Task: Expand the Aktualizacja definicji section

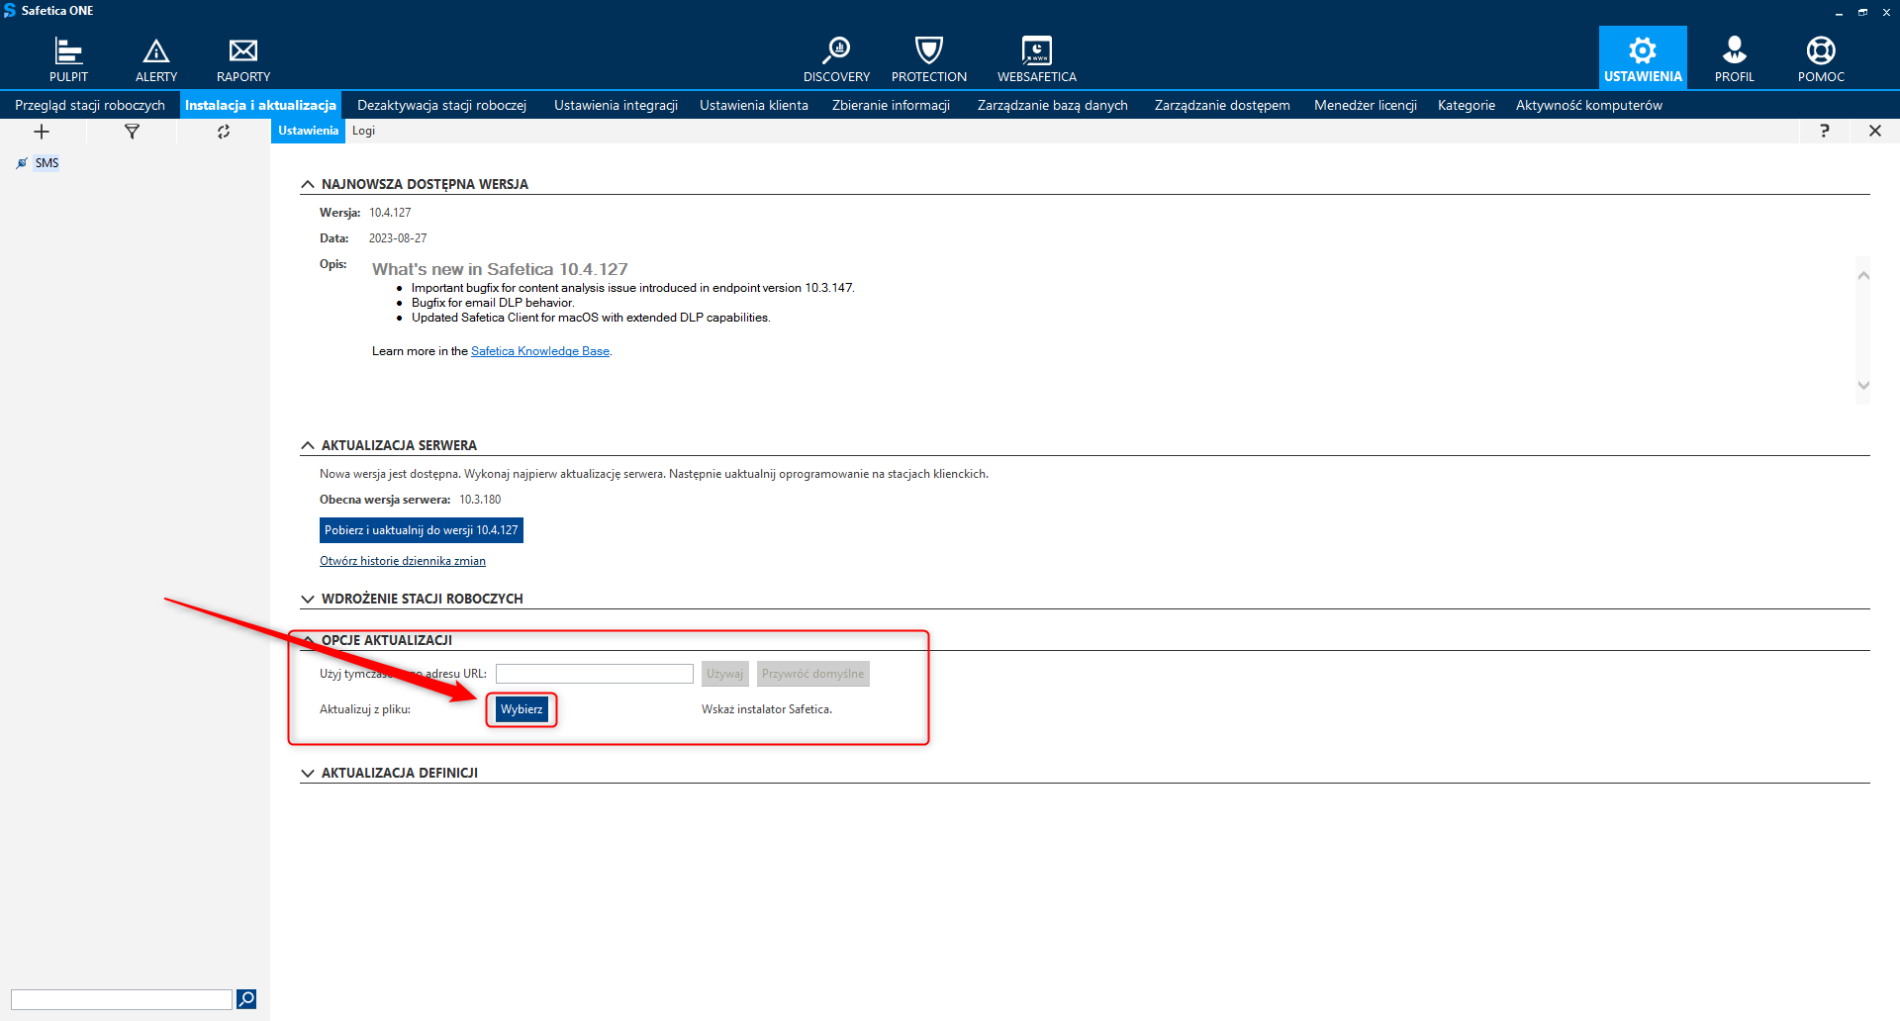Action: pyautogui.click(x=308, y=773)
